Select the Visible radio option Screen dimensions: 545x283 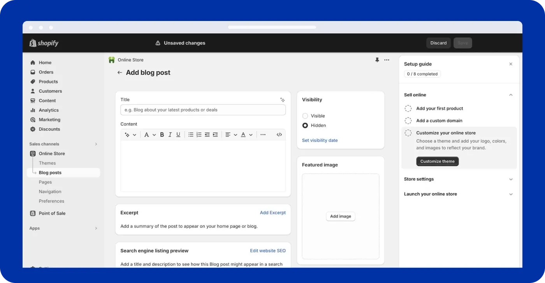click(x=305, y=116)
